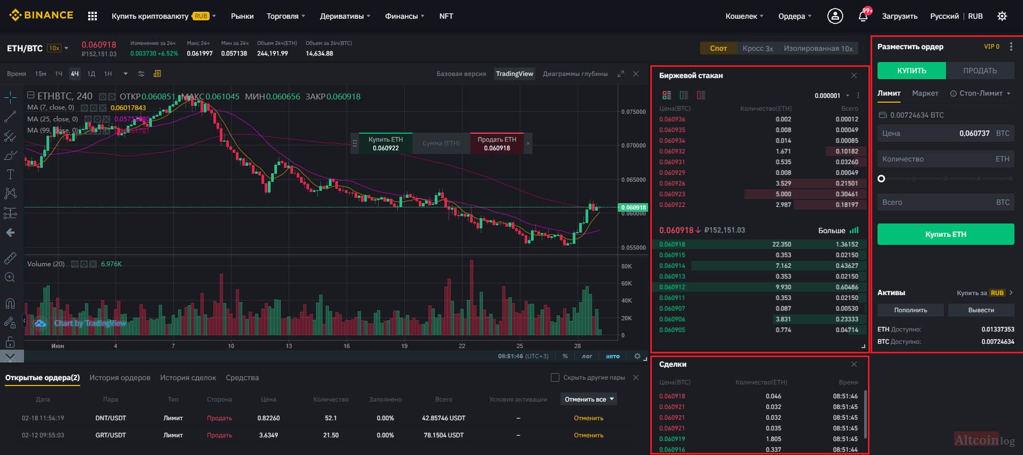The width and height of the screenshot is (1023, 455).
Task: Click the order amount percentage slider handle
Action: click(x=881, y=179)
